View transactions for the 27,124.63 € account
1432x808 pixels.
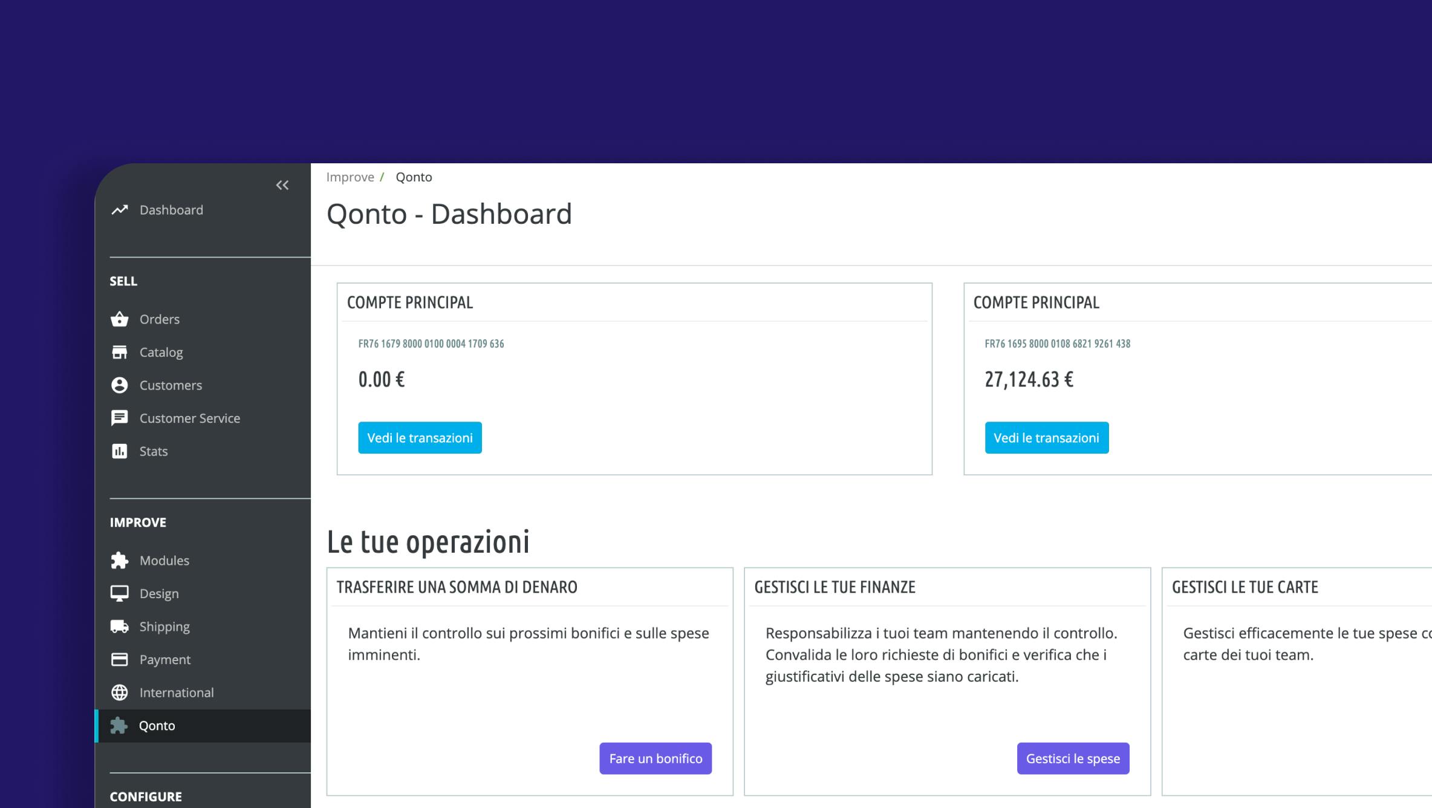[1047, 438]
